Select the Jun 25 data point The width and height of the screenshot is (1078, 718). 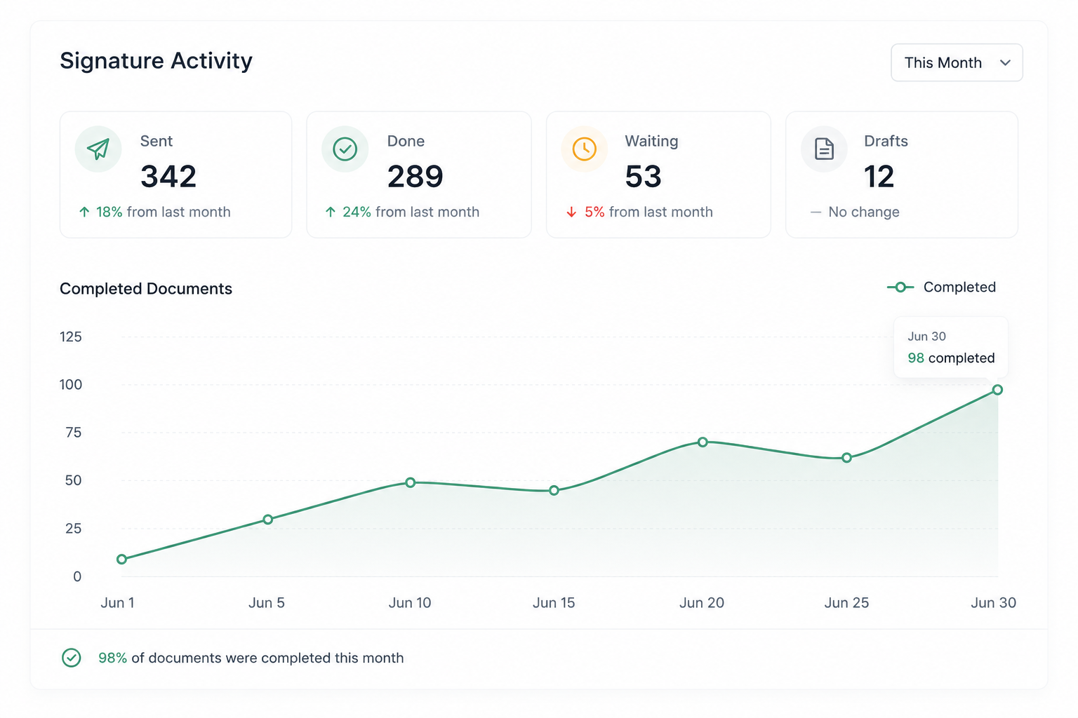[x=847, y=458]
